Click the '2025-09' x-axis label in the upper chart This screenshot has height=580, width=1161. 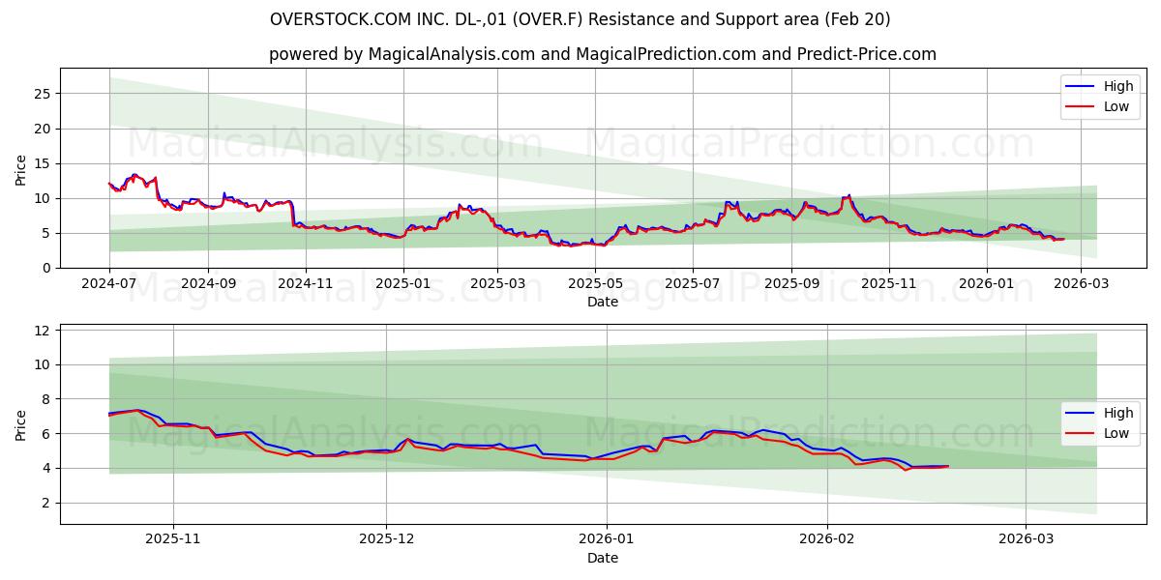pos(791,284)
